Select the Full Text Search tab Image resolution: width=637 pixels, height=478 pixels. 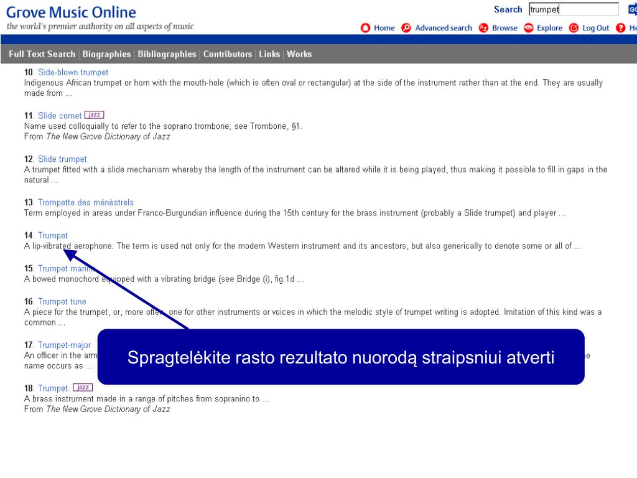[x=42, y=54]
